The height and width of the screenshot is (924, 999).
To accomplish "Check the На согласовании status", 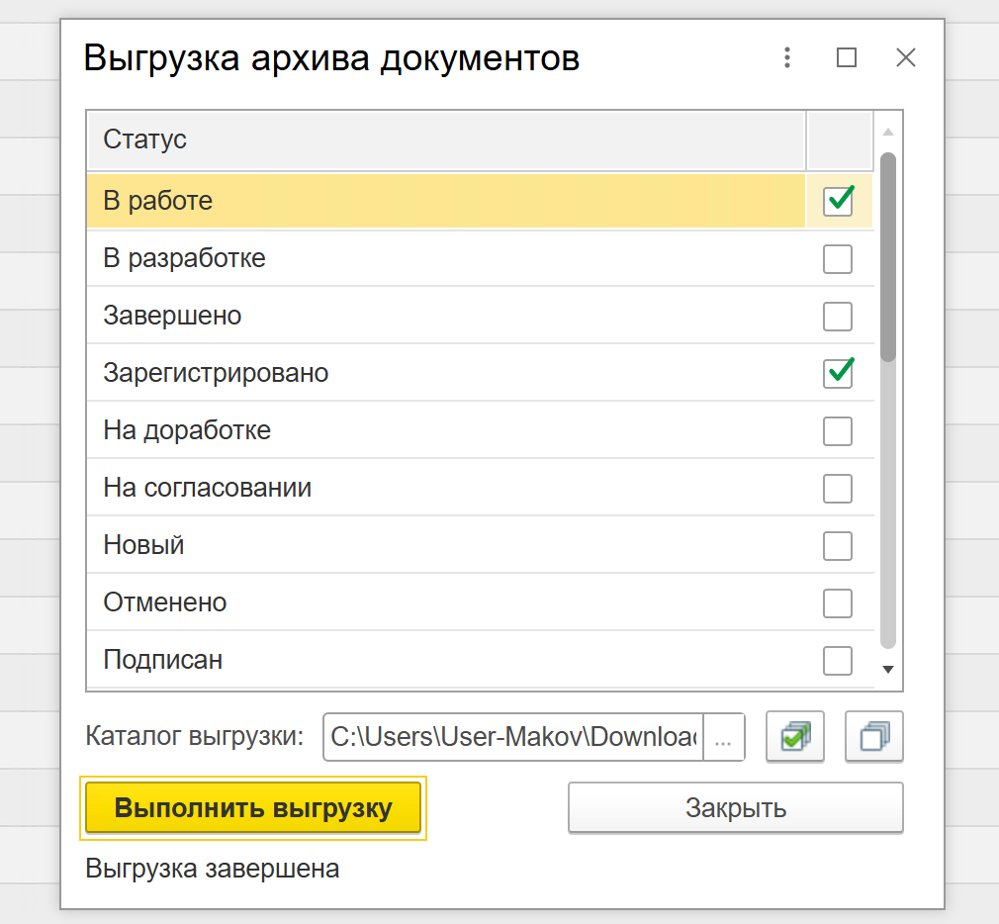I will (x=838, y=488).
